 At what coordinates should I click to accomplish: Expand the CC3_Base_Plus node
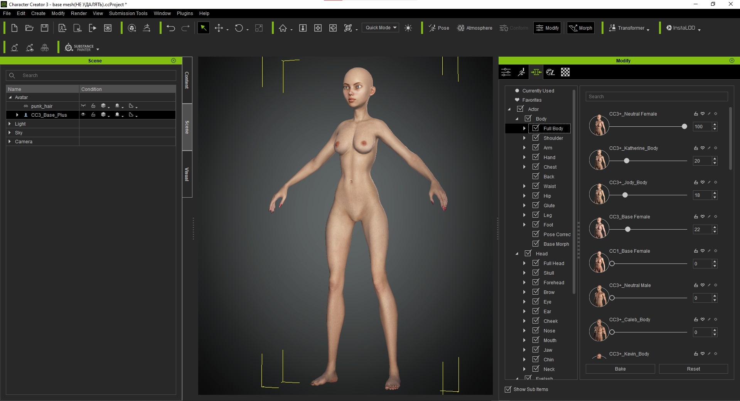click(x=17, y=115)
